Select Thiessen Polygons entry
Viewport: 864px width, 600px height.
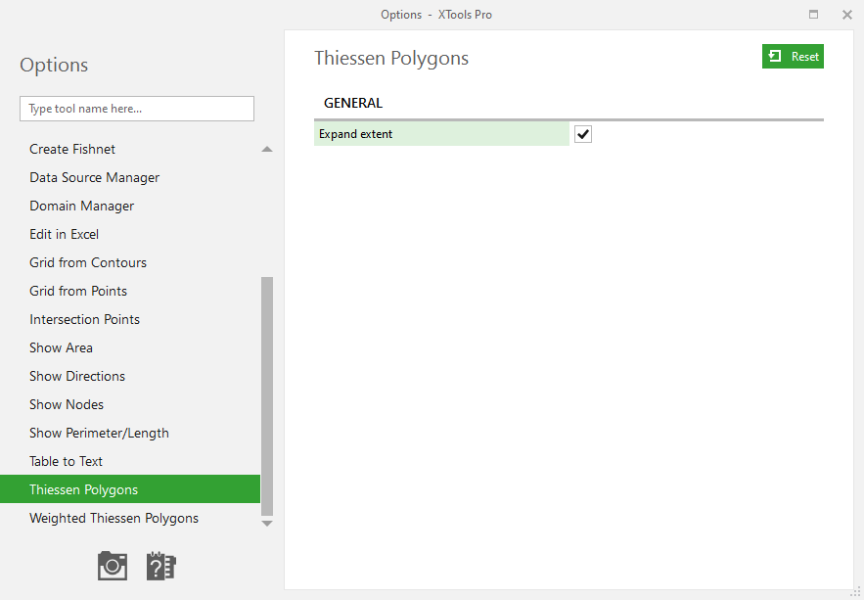tap(130, 489)
